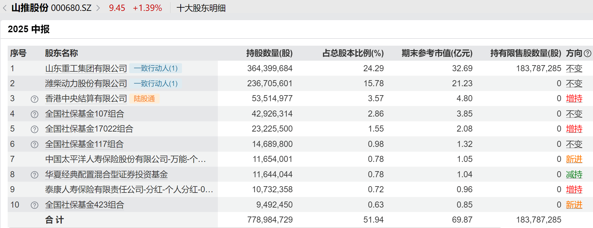Click question icon beside 全国社保基金107组合
593x228 pixels.
(x=35, y=114)
